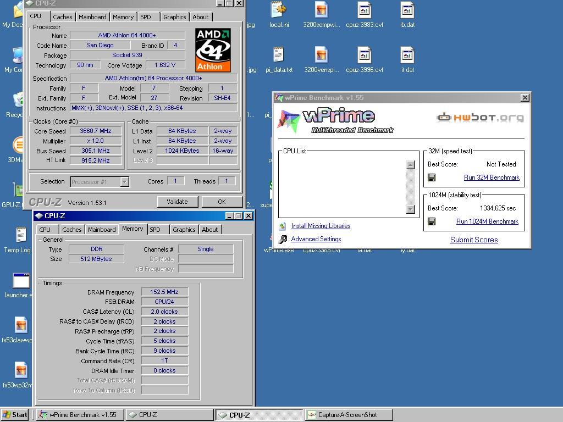Screen dimensions: 563x422
Task: Click the wrench icon for Advanced Settings
Action: tap(283, 239)
